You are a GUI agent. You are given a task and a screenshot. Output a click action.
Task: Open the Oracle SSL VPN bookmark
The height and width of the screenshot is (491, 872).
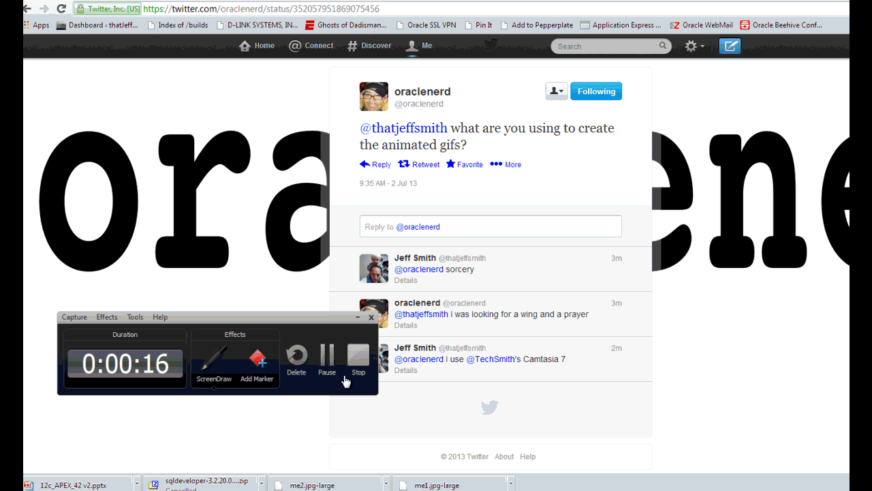click(426, 25)
